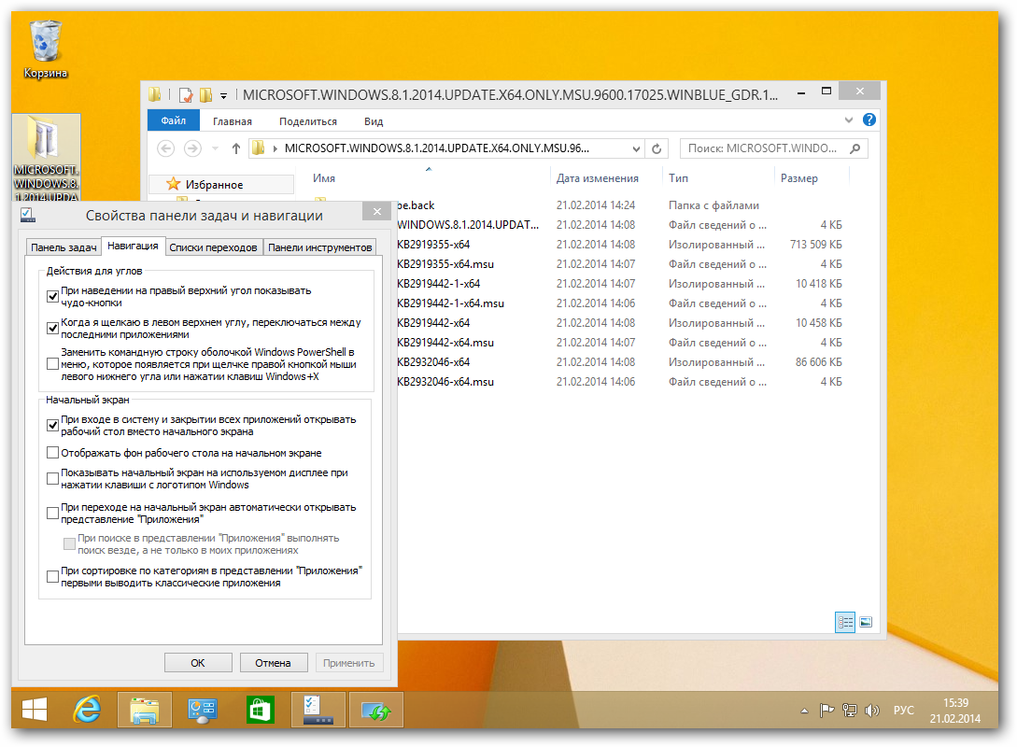This screenshot has height=747, width=1017.
Task: Click New Folder quick access toolbar icon
Action: [x=205, y=94]
